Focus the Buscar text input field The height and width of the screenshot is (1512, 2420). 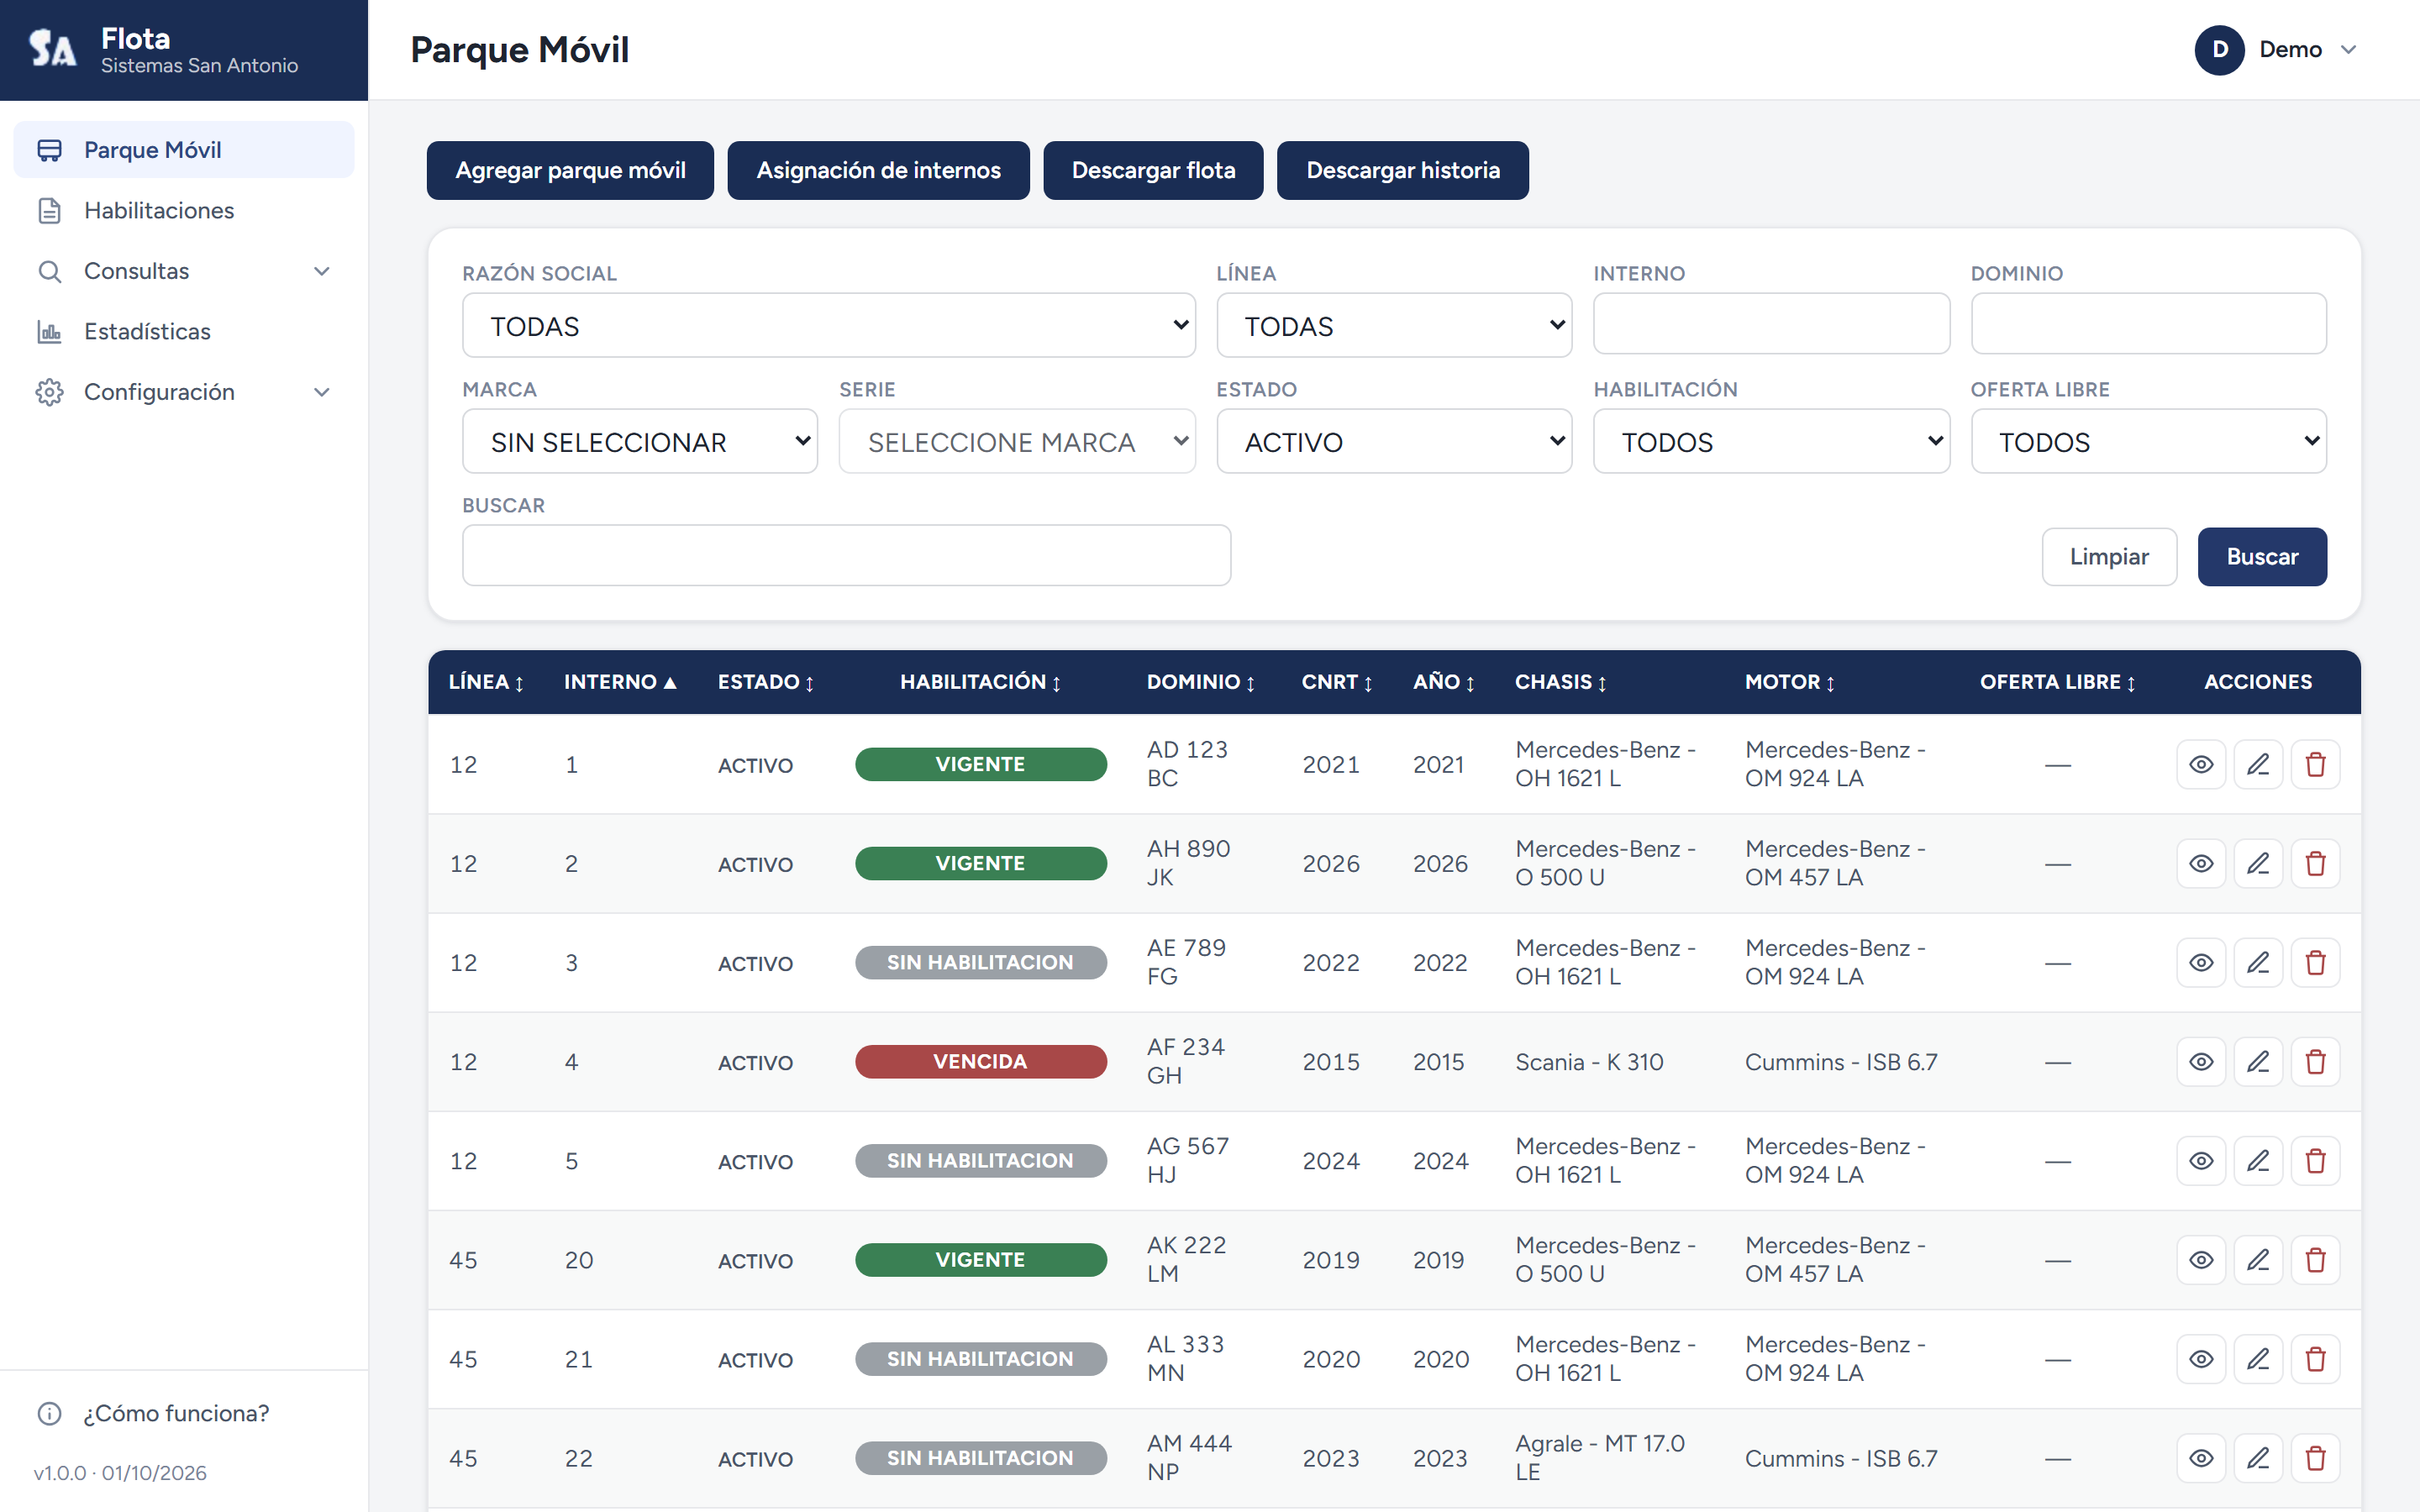tap(846, 555)
